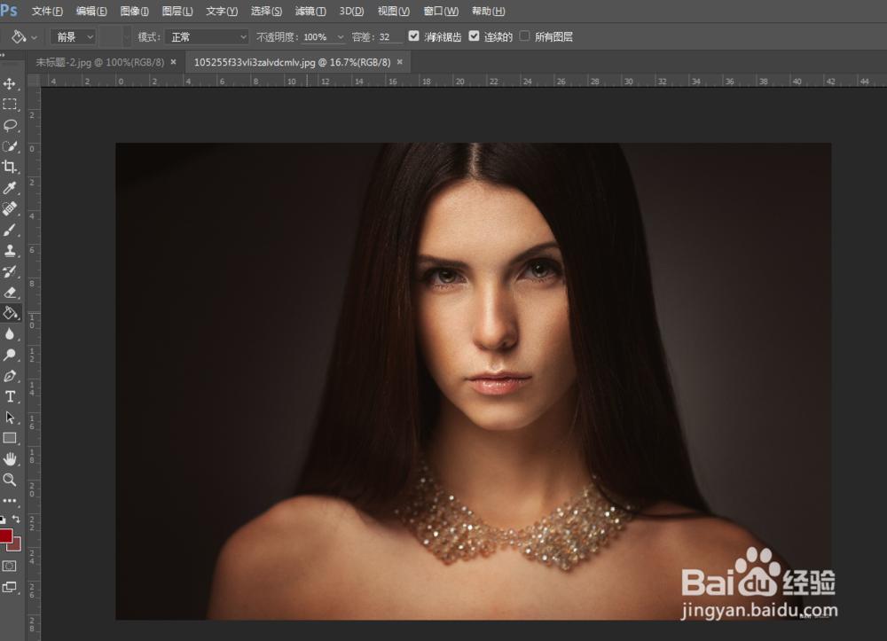Open the 文件(F) menu
This screenshot has width=887, height=641.
pos(48,11)
